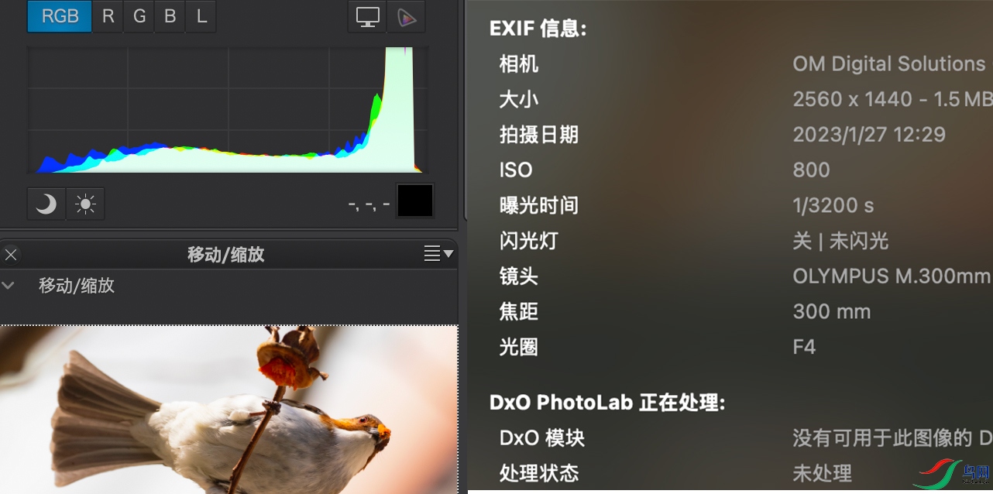Open the 移动/缩放 palette menu icon

click(439, 253)
